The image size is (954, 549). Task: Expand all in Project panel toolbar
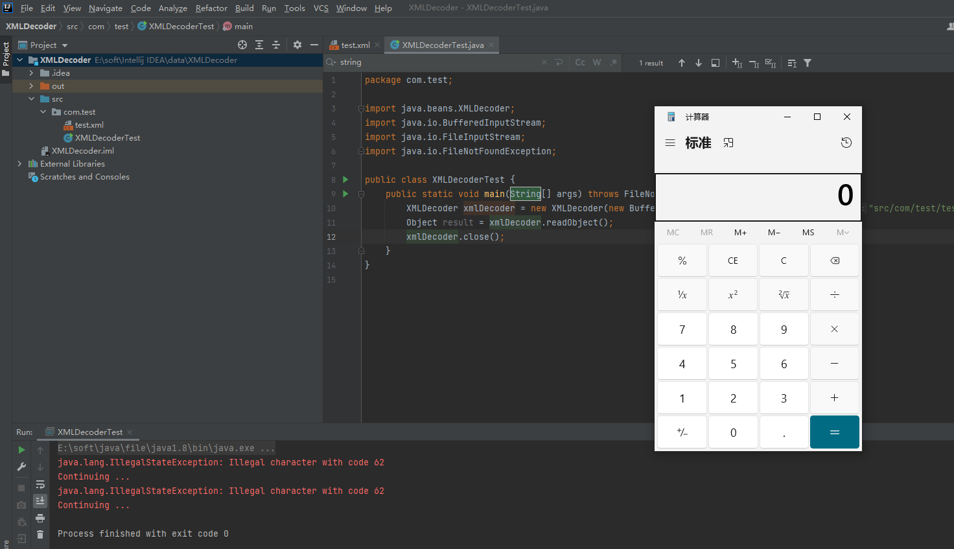point(259,45)
